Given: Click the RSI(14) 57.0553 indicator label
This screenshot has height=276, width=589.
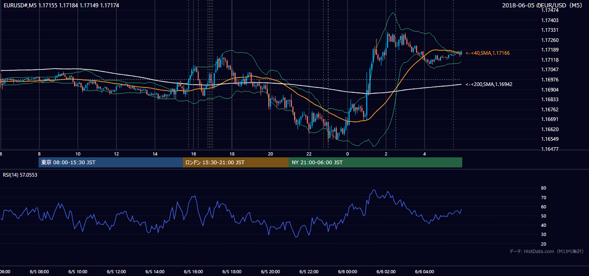Looking at the screenshot, I should [x=20, y=175].
